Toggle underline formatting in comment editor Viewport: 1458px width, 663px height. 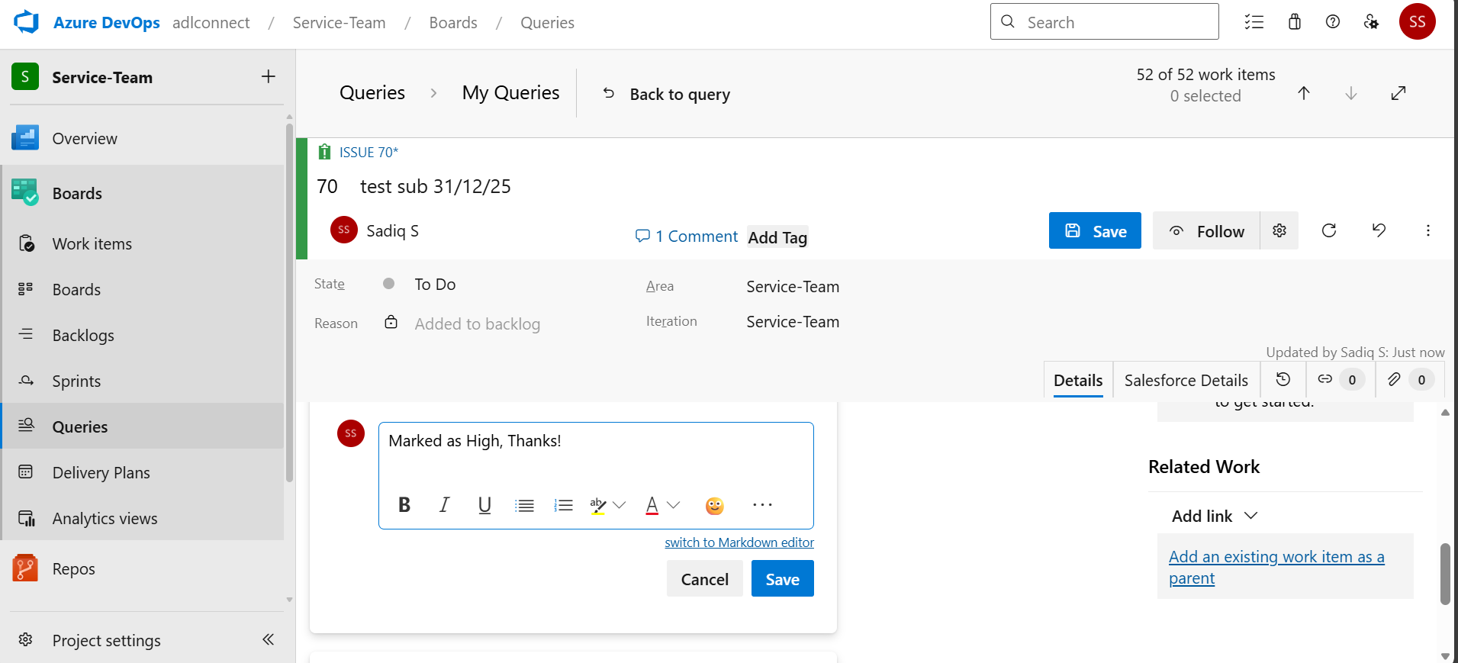[x=484, y=505]
